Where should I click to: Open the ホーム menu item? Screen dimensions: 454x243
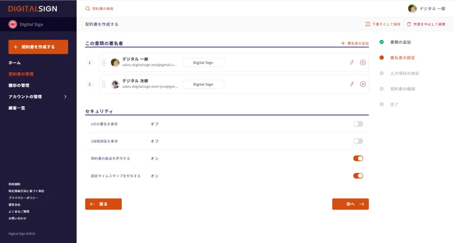(x=15, y=63)
